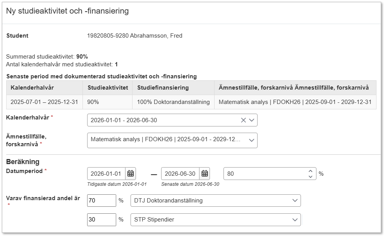Click the end date field 2026-06-30
This screenshot has height=237, width=385.
click(x=180, y=173)
